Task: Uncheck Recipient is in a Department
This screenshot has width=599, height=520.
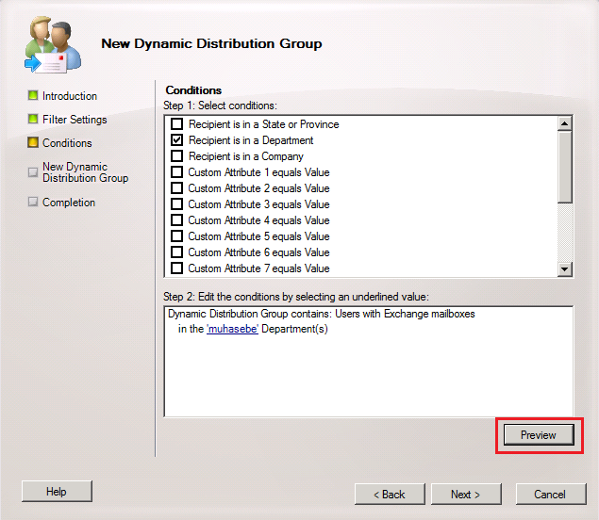Action: point(176,140)
